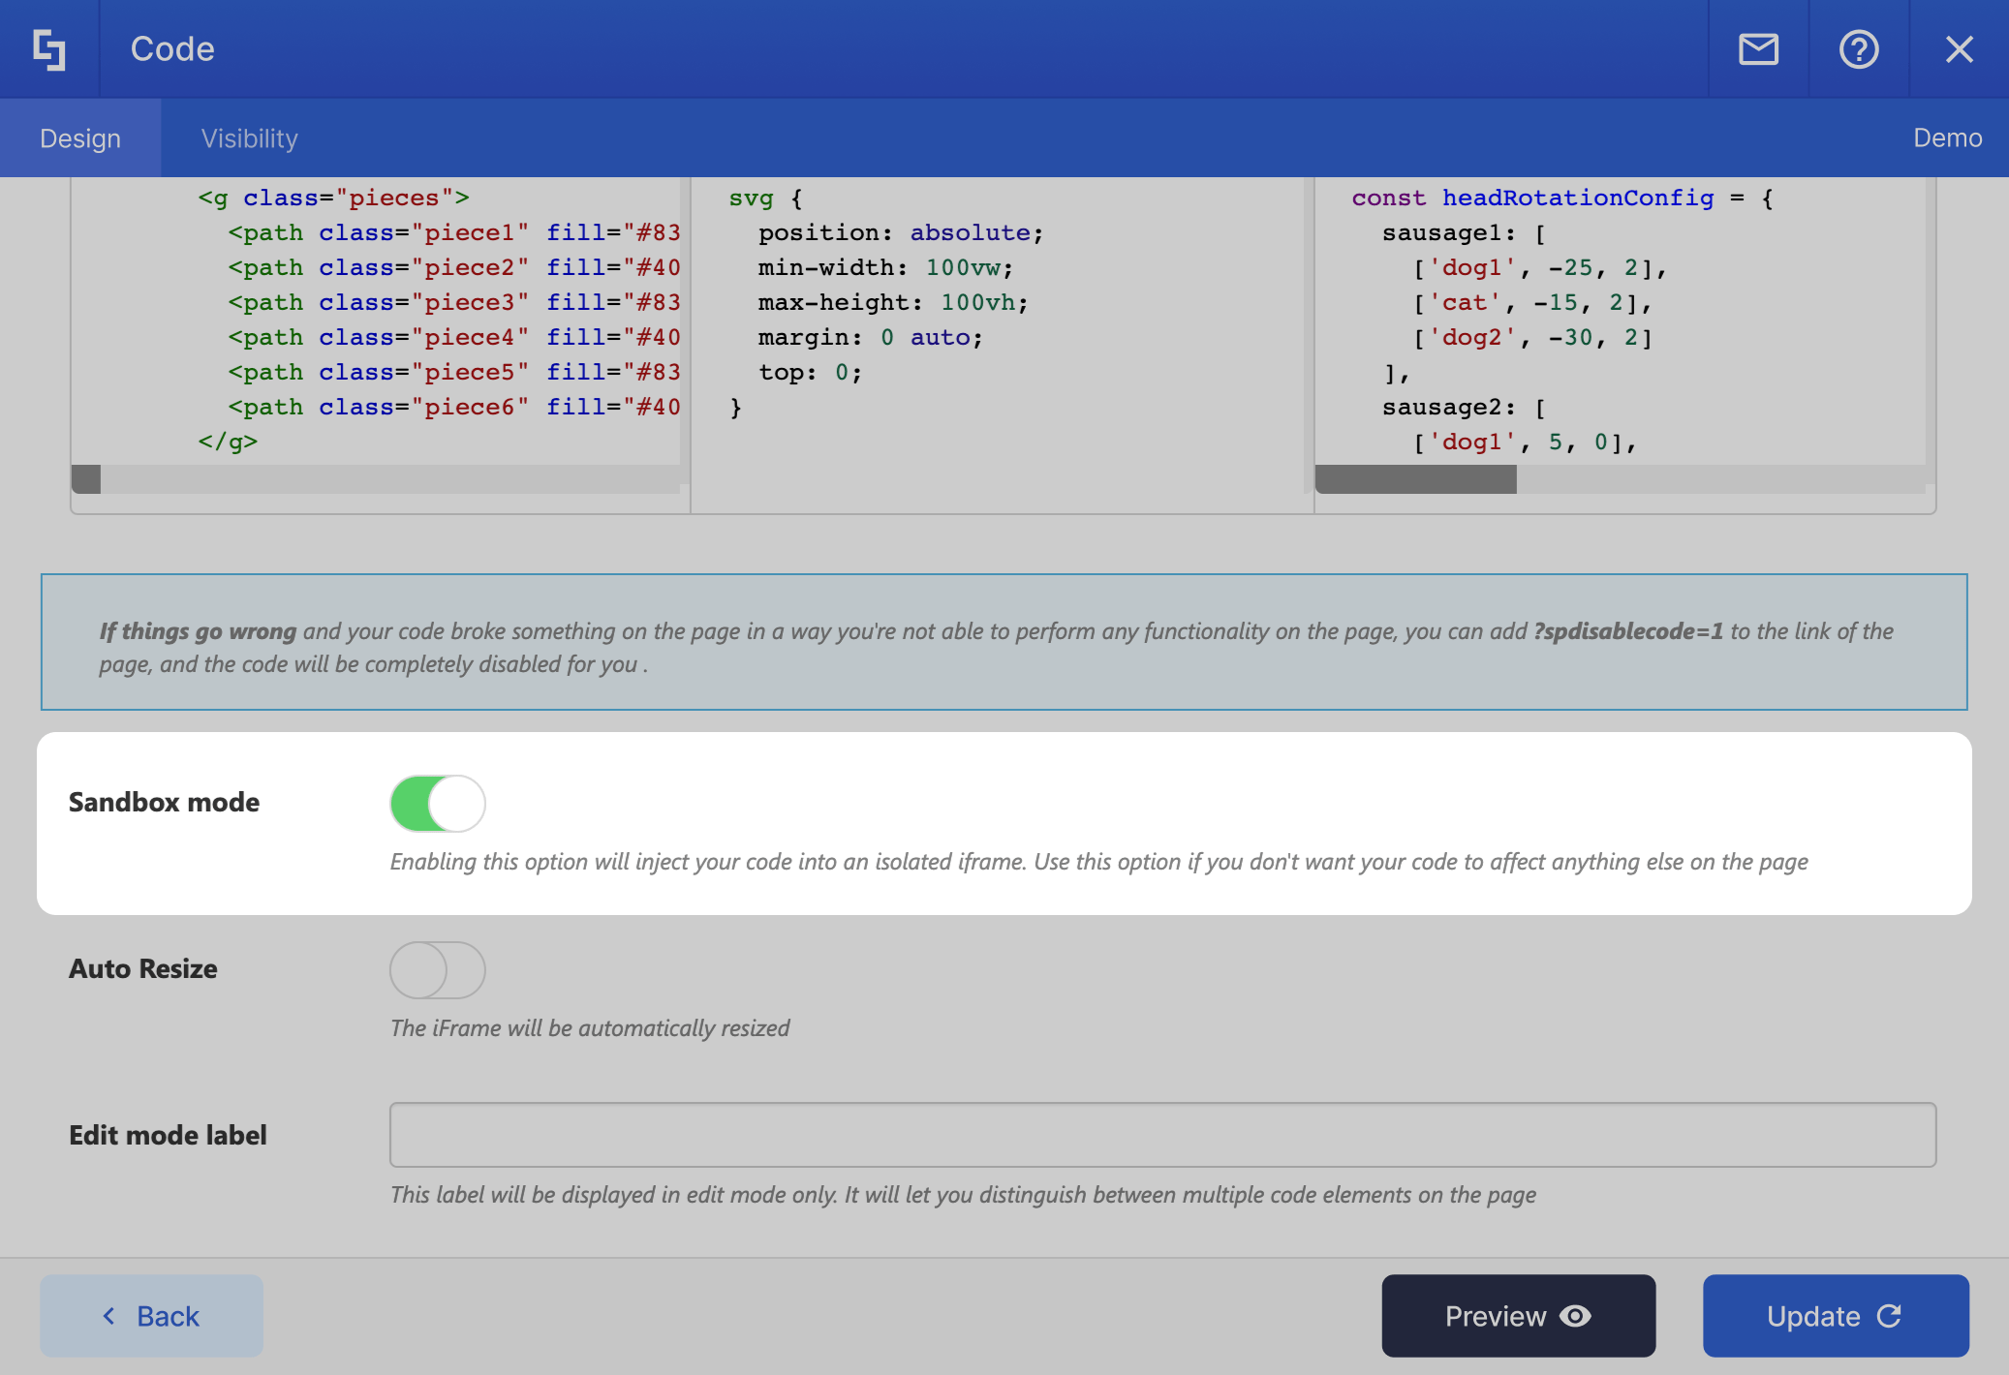Click the HTML editor horizontal scrollbar thumb
2009x1375 pixels.
pyautogui.click(x=87, y=479)
